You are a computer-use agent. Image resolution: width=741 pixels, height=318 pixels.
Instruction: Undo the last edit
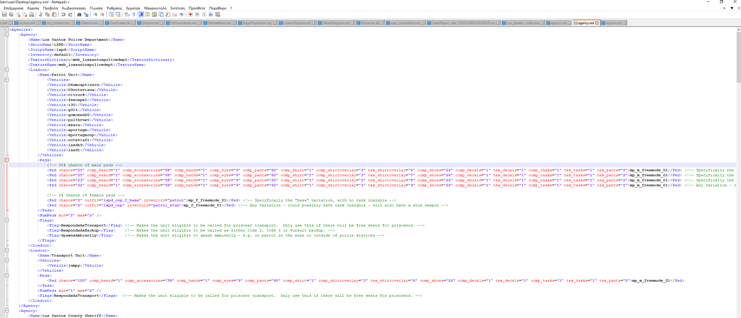pyautogui.click(x=63, y=14)
